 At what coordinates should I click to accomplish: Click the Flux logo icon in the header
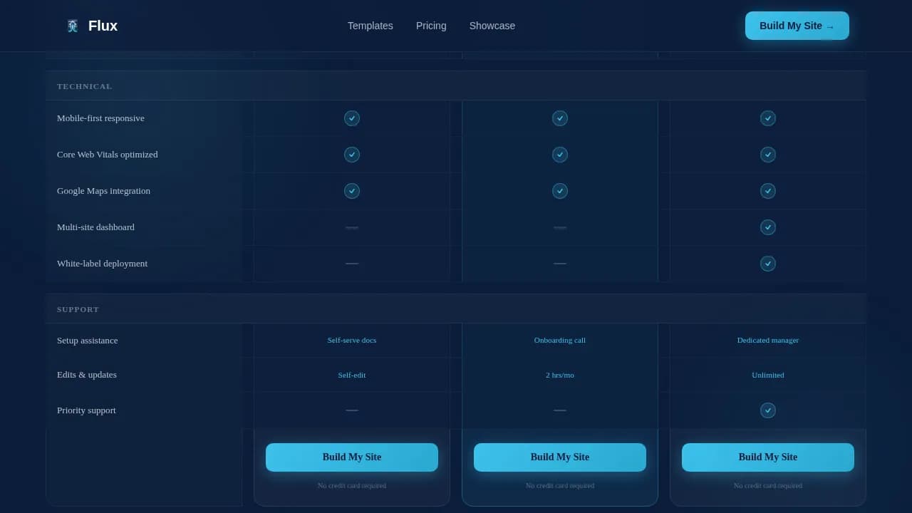72,25
